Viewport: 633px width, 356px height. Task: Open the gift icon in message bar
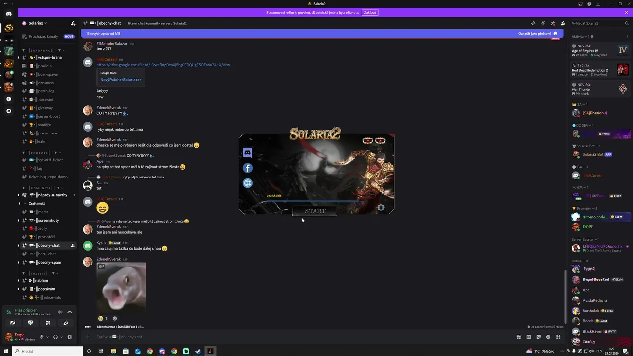coord(519,337)
